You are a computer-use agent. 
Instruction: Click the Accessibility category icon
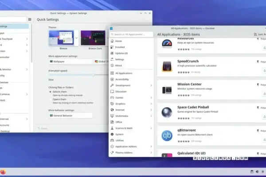click(x=112, y=79)
